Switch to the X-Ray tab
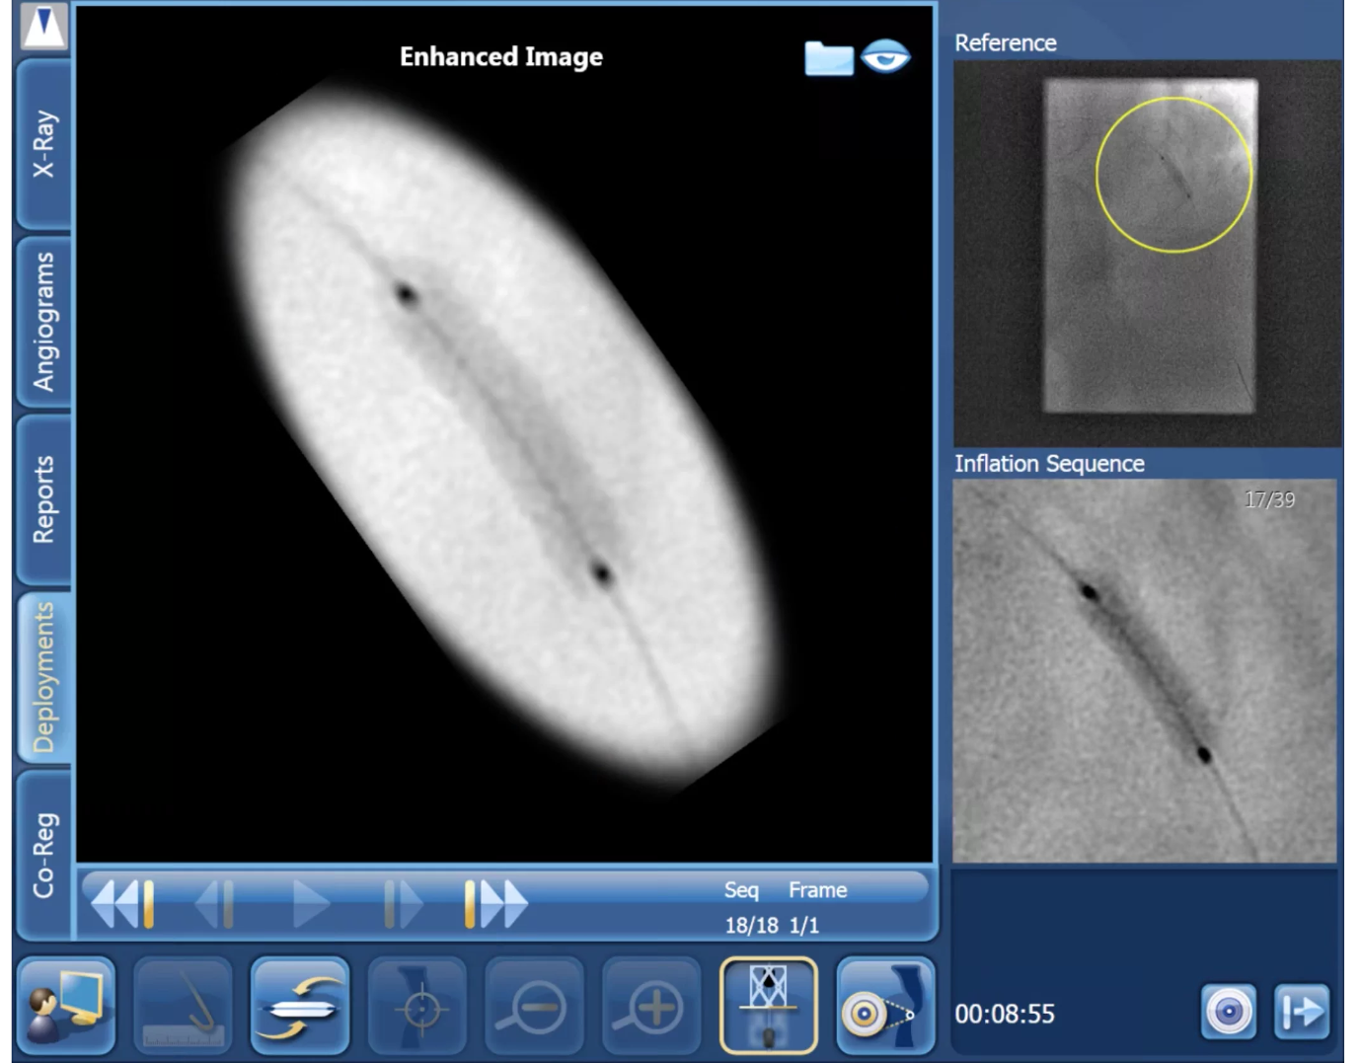The image size is (1361, 1063). 44,144
